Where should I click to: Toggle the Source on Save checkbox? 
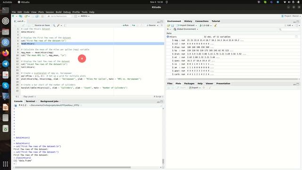33,25
